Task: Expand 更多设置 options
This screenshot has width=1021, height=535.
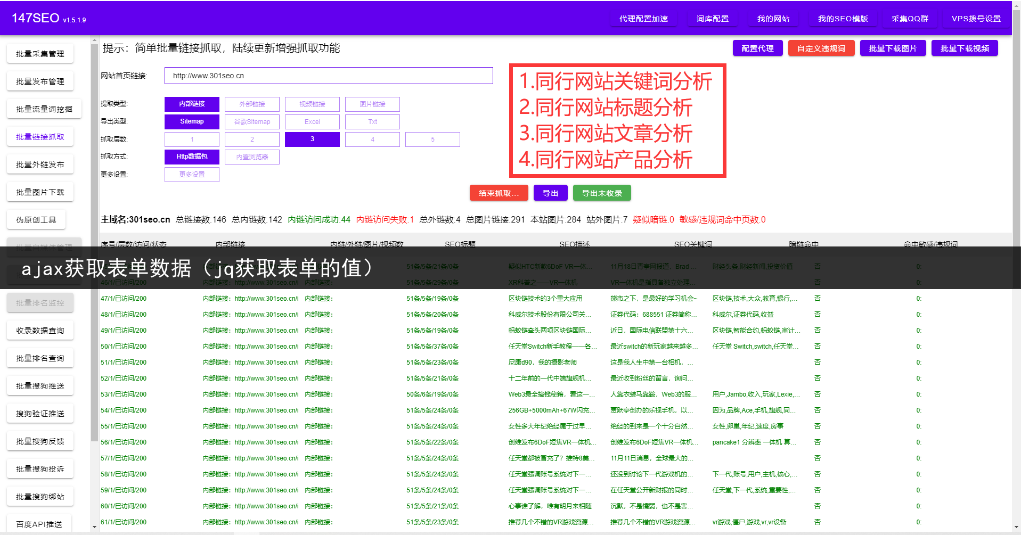Action: coord(192,174)
